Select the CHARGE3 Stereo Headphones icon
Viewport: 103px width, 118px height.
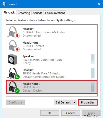14,46
